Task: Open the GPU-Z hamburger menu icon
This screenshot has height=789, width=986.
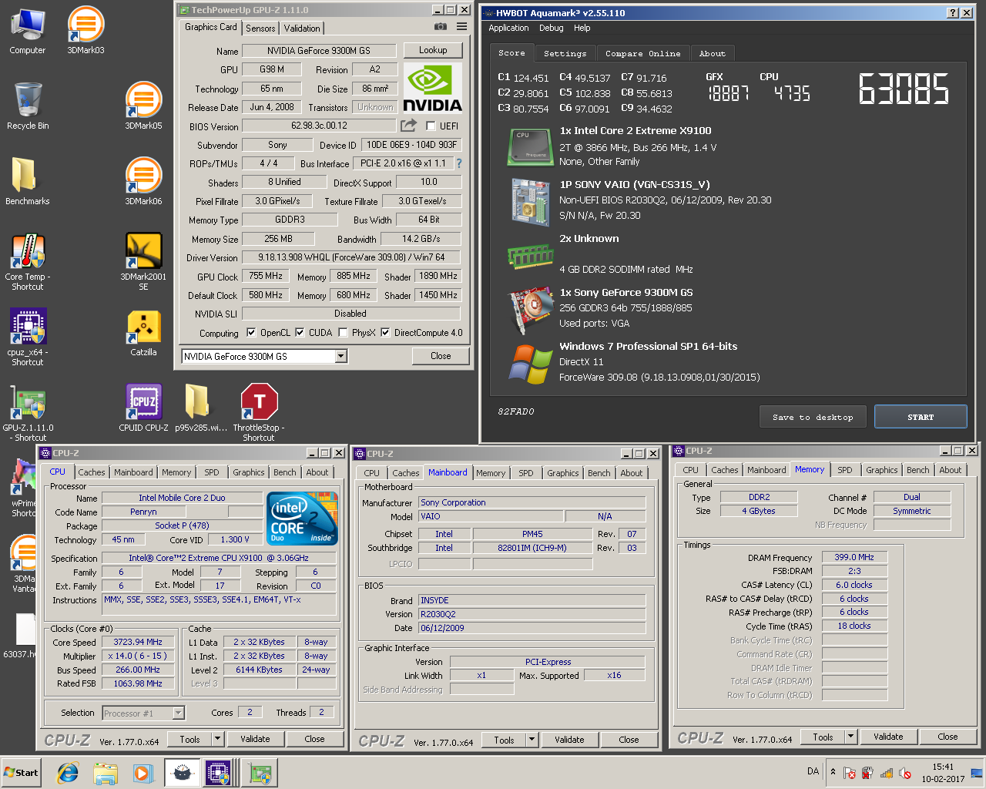Action: click(x=461, y=27)
